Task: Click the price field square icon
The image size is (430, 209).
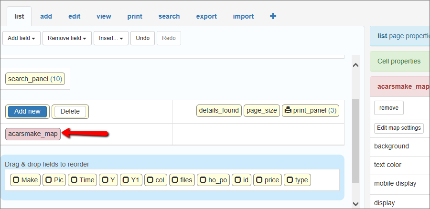Action: [259, 180]
